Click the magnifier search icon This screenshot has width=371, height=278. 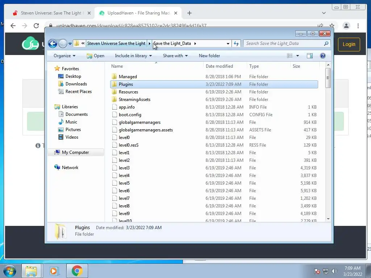point(326,43)
